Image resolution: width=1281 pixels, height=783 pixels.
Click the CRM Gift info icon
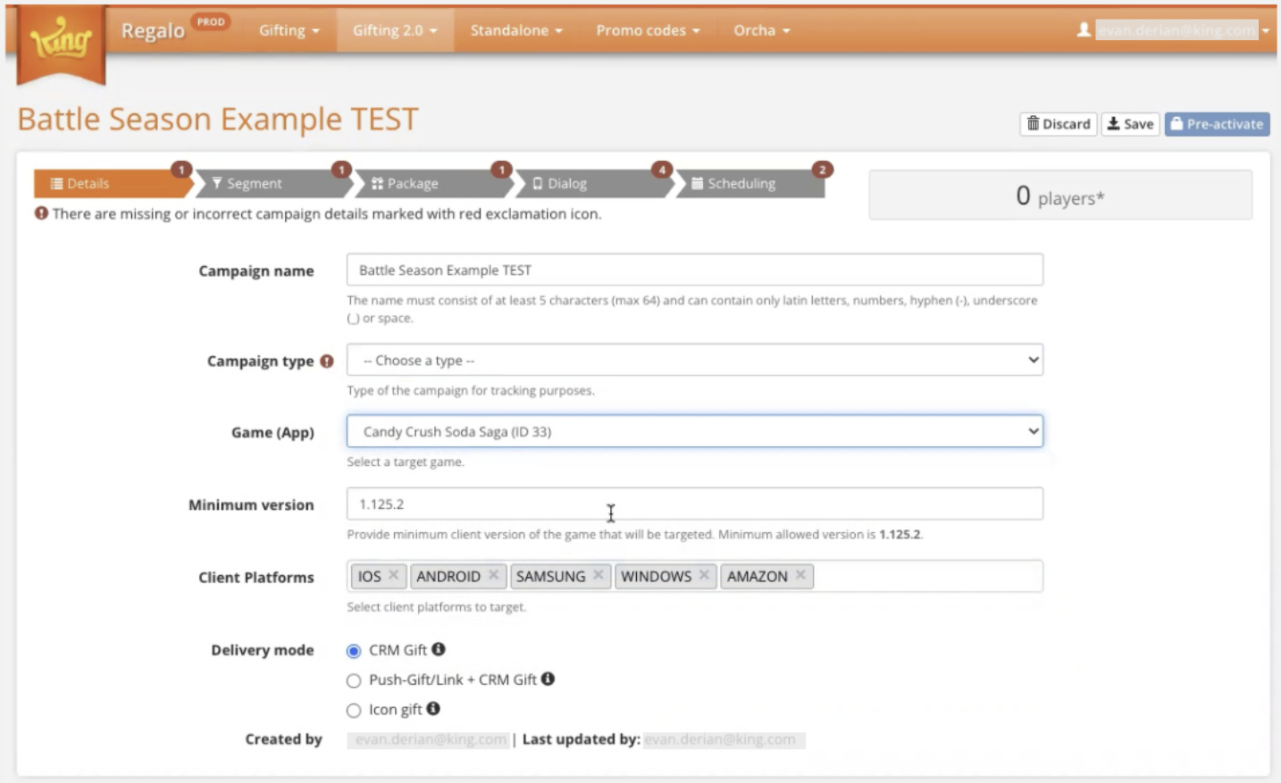pos(438,649)
